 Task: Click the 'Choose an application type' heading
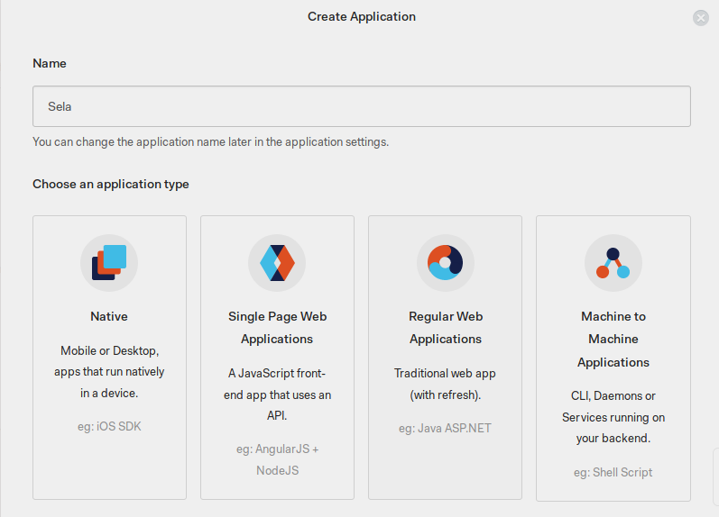click(110, 184)
